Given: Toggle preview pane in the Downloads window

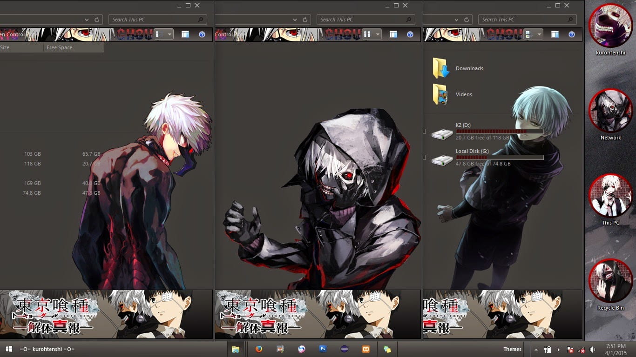Looking at the screenshot, I should click(555, 34).
